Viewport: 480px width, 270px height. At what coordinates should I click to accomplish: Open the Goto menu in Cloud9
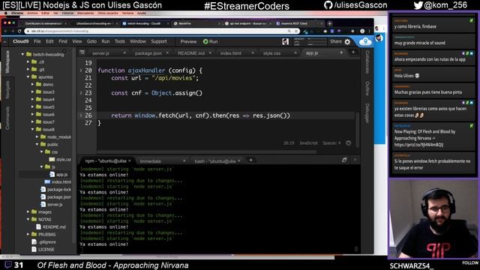point(91,41)
